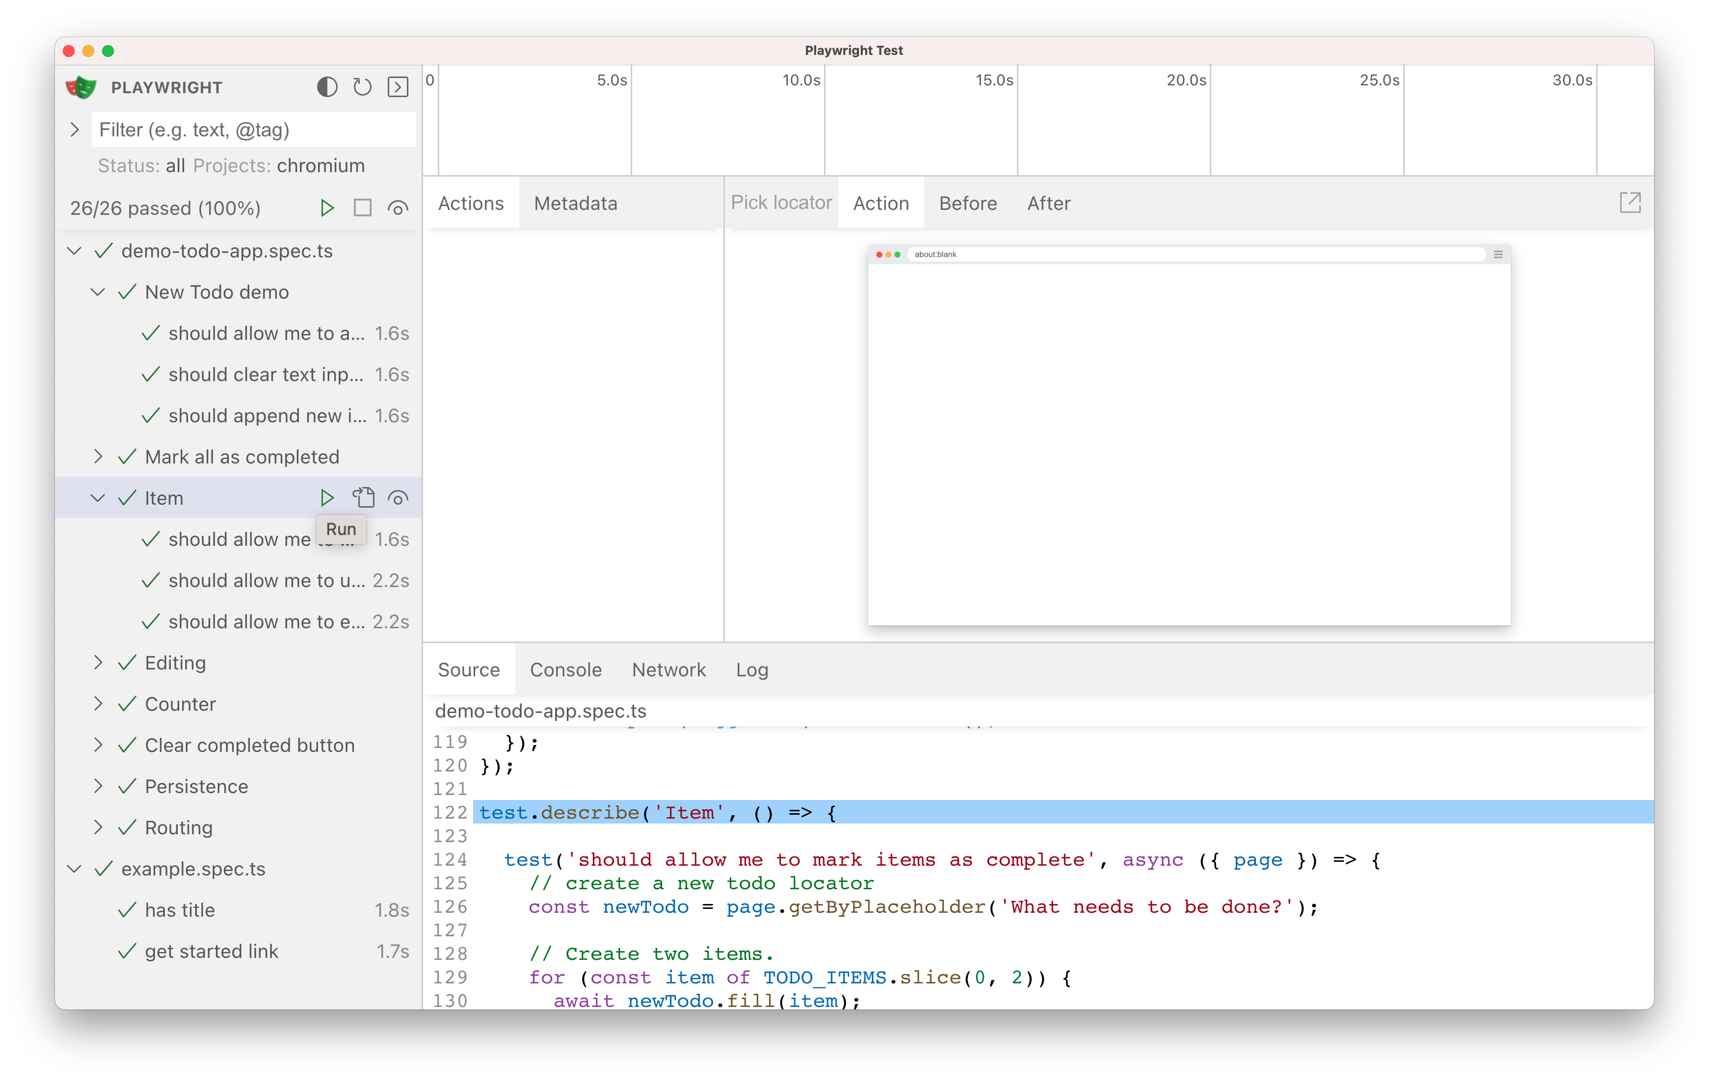Image resolution: width=1709 pixels, height=1082 pixels.
Task: Click the checkmark beside New Todo demo
Action: [x=127, y=292]
